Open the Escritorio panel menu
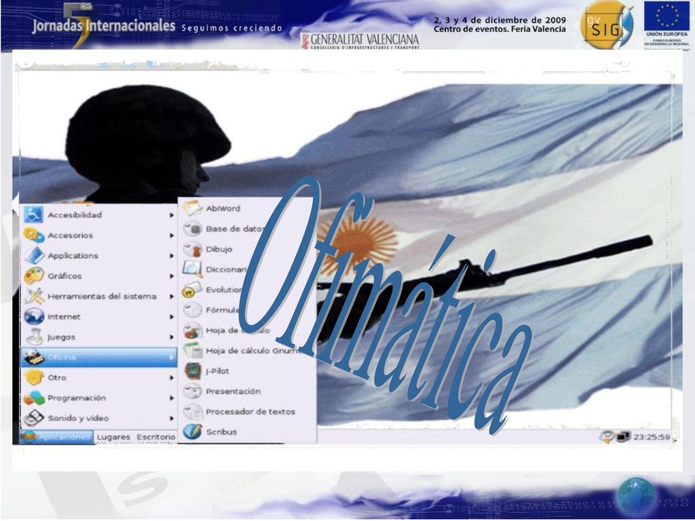Image resolution: width=695 pixels, height=521 pixels. coord(156,438)
